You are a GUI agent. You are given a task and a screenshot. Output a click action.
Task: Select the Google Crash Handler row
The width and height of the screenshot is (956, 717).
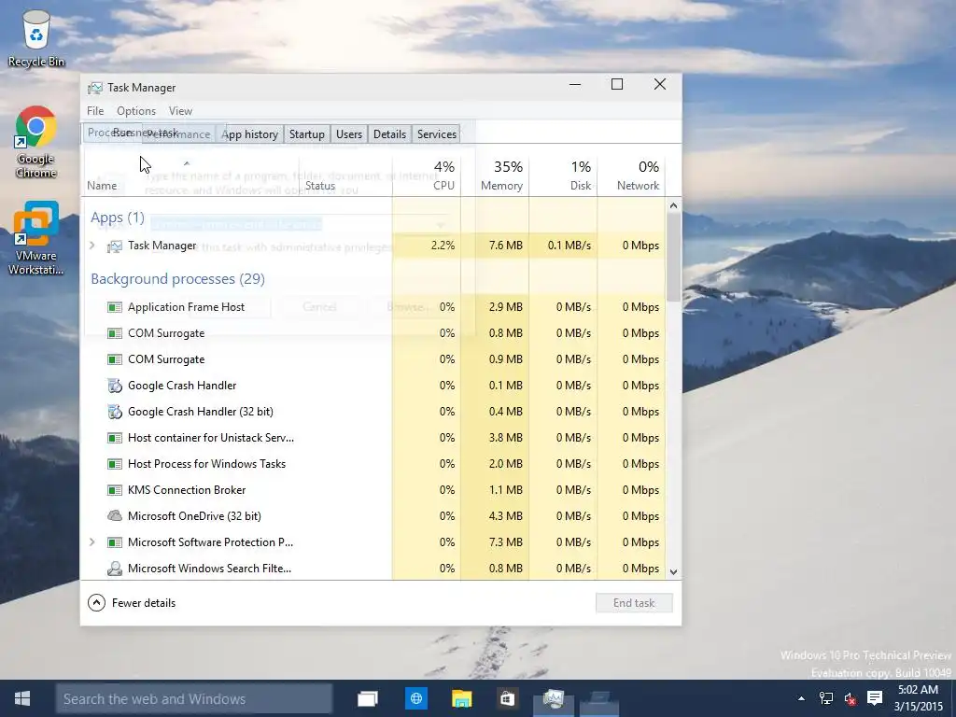tap(373, 386)
